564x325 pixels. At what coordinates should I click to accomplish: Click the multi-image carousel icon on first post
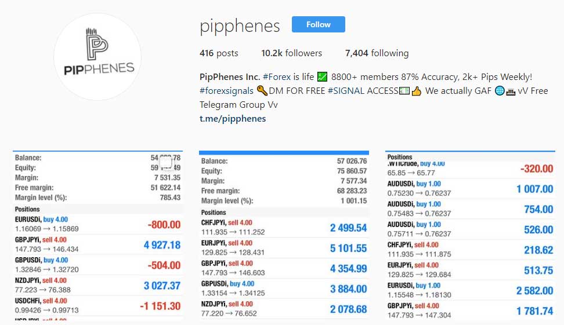tap(165, 162)
